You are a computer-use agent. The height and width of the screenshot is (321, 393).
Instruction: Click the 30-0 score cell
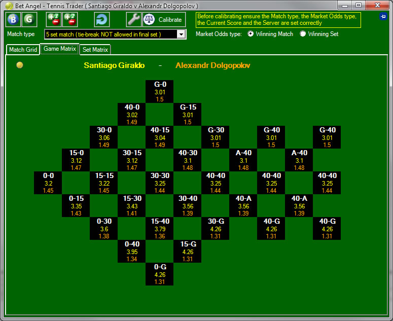(104, 137)
